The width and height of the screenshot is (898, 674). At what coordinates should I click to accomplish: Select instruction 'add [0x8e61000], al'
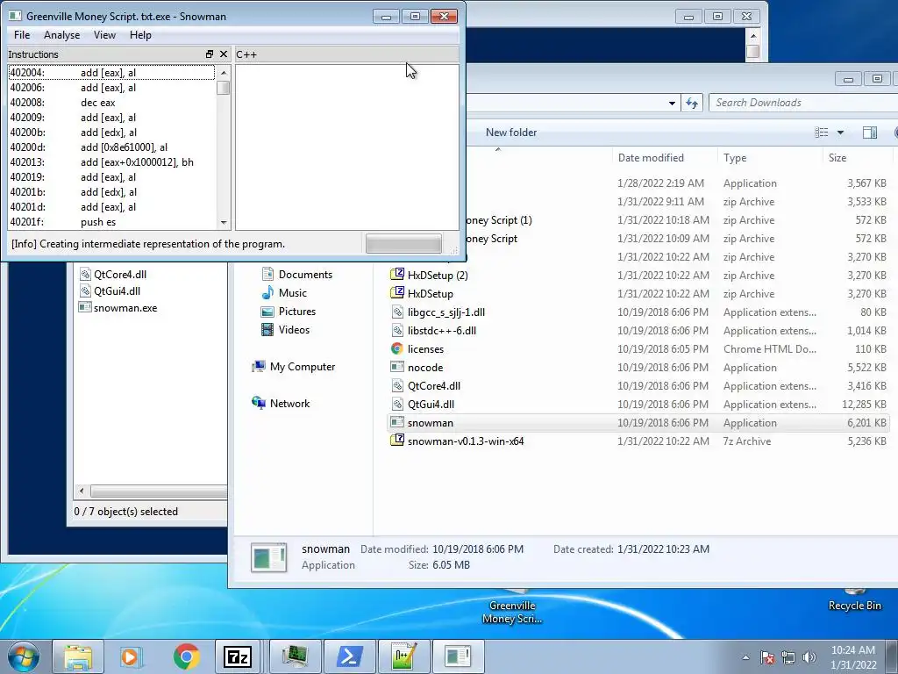click(111, 147)
